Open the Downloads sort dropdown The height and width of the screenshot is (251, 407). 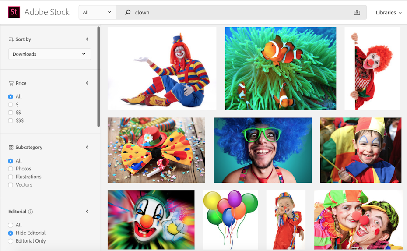click(49, 54)
